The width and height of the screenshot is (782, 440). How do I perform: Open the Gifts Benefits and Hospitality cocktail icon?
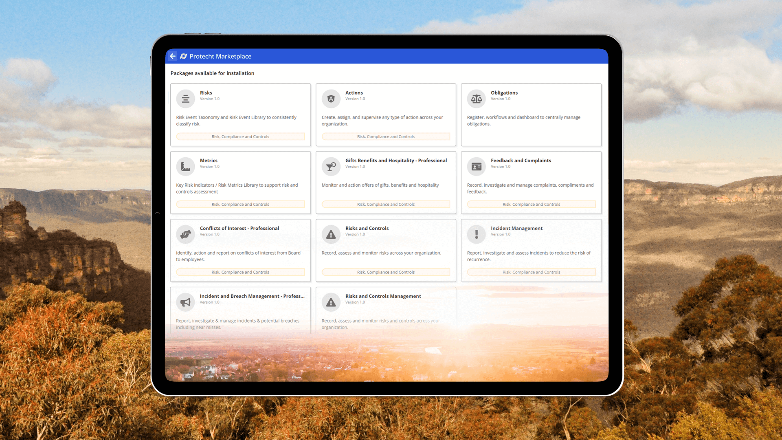331,166
